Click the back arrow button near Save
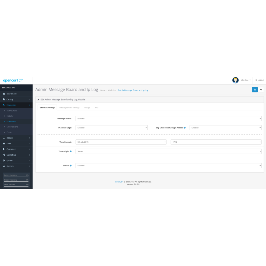 point(261,89)
